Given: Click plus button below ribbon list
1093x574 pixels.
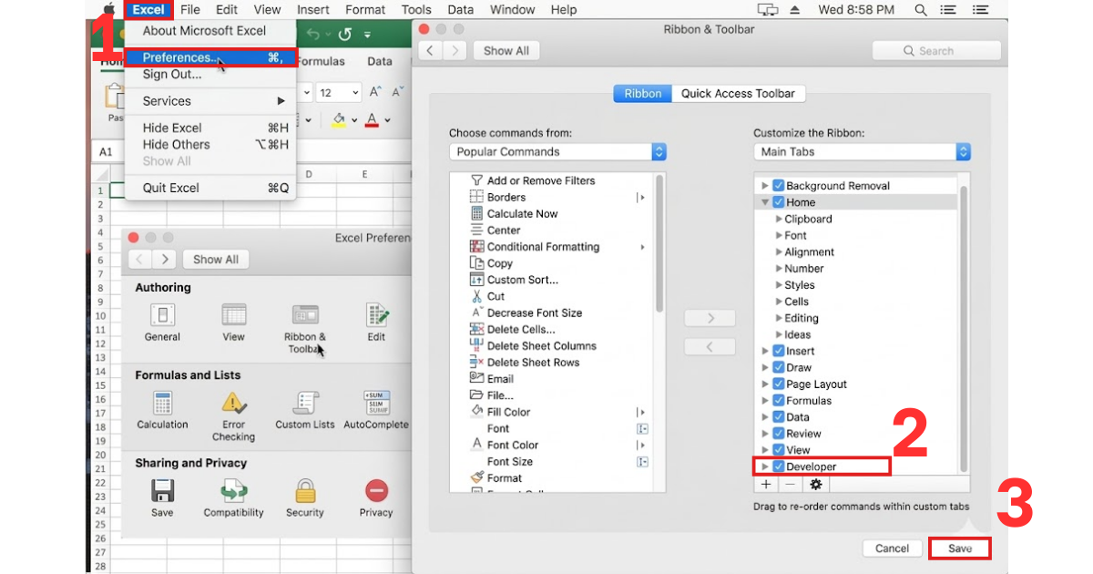Looking at the screenshot, I should [x=766, y=485].
